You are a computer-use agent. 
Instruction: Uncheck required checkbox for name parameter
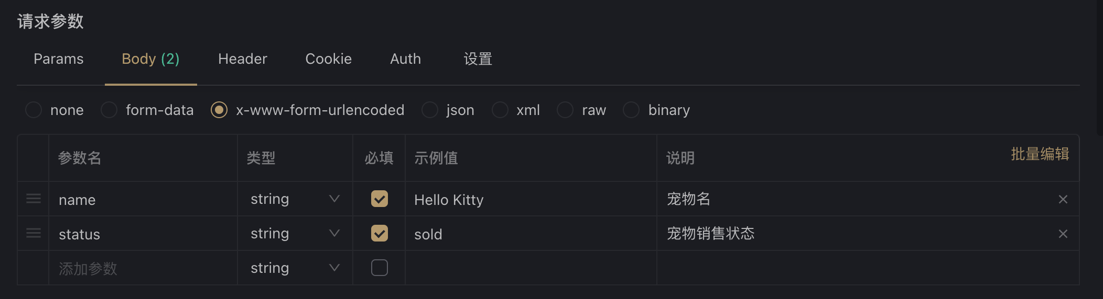click(x=379, y=199)
